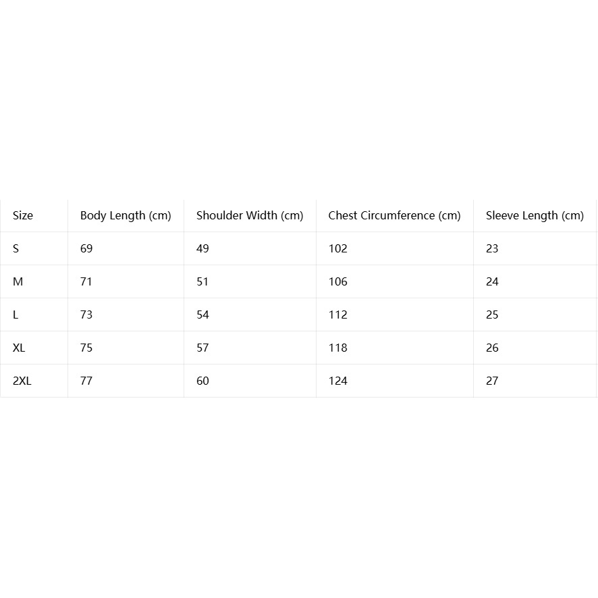Select sleeve length value 23

point(492,248)
